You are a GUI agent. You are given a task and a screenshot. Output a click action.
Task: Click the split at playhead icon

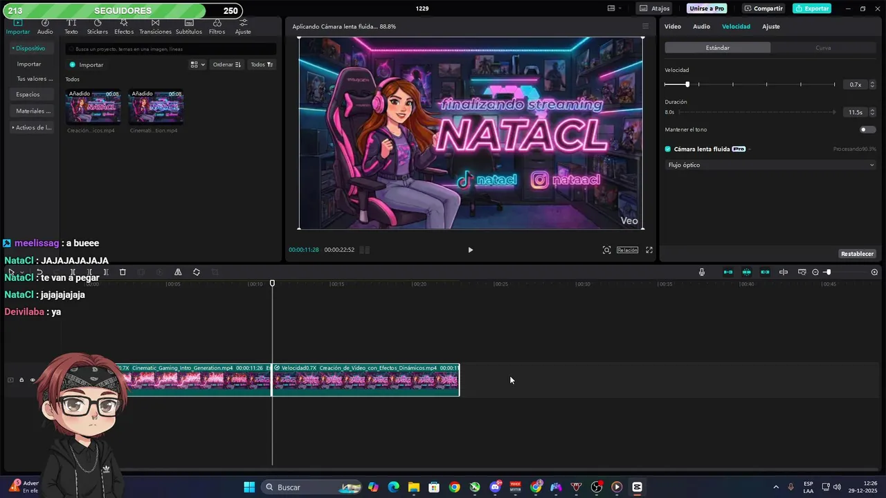coord(72,273)
